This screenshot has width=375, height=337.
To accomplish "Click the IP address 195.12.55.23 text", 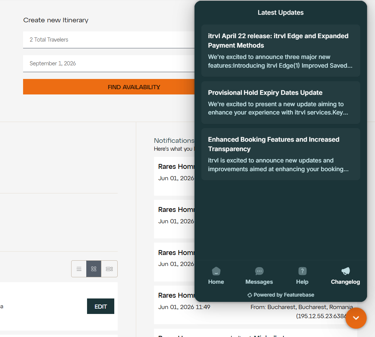I will (321, 316).
